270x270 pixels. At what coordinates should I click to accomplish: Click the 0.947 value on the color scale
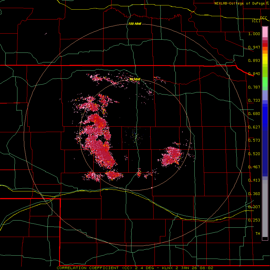point(254,47)
